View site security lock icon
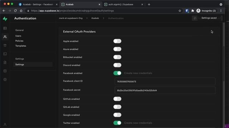 coord(28,11)
